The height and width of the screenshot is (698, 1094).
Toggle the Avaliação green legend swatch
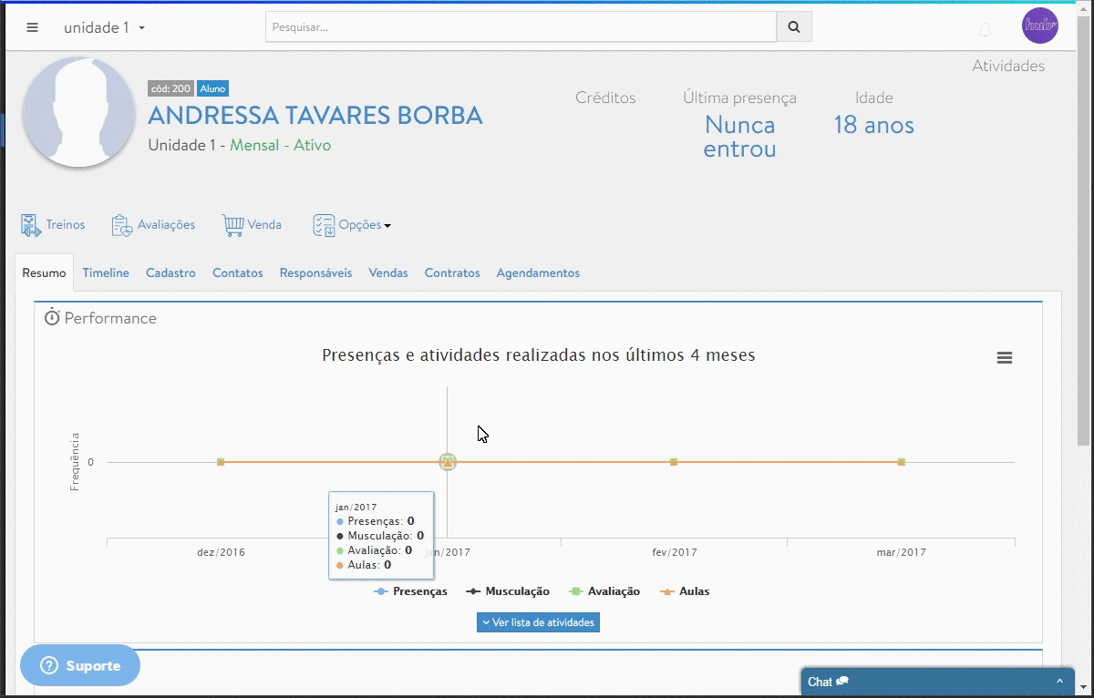[575, 591]
